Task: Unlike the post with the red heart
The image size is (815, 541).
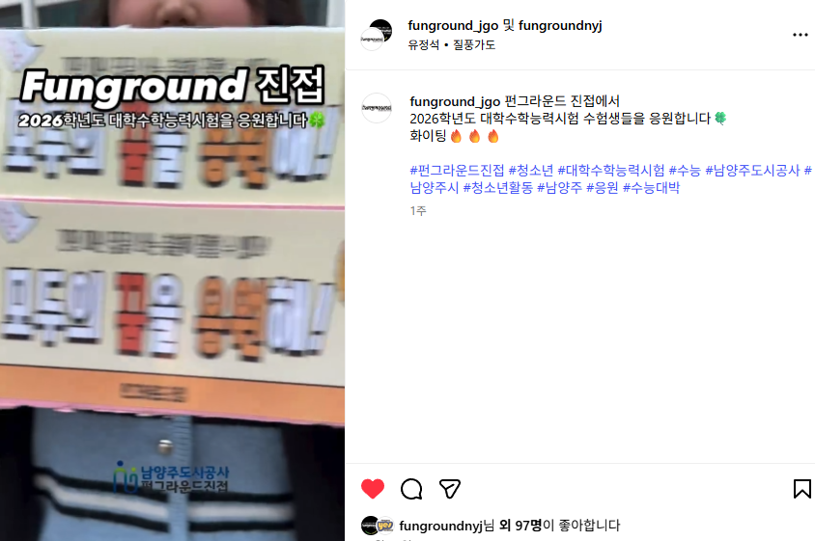Action: (x=372, y=489)
